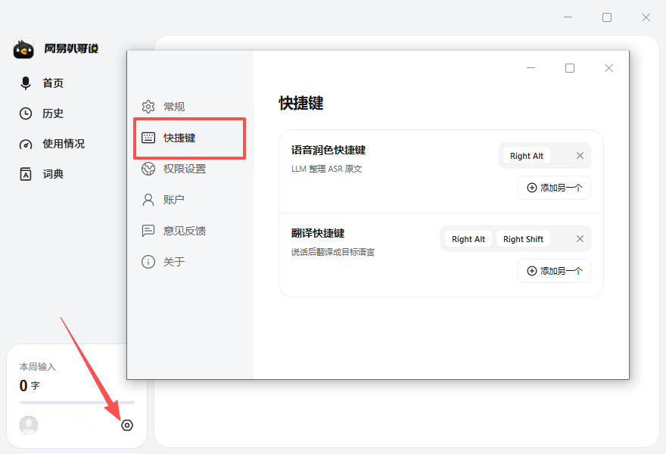666x454 pixels.
Task: Select the keyboard icon for 快捷键
Action: coord(148,138)
